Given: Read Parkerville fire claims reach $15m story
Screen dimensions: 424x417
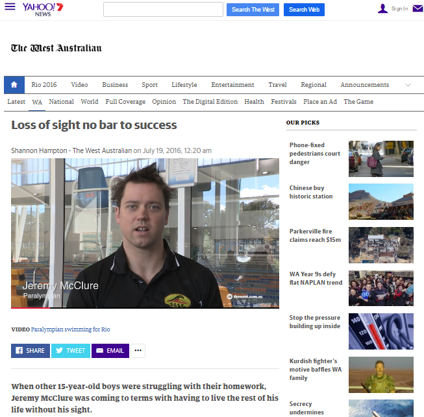Looking at the screenshot, I should point(315,235).
